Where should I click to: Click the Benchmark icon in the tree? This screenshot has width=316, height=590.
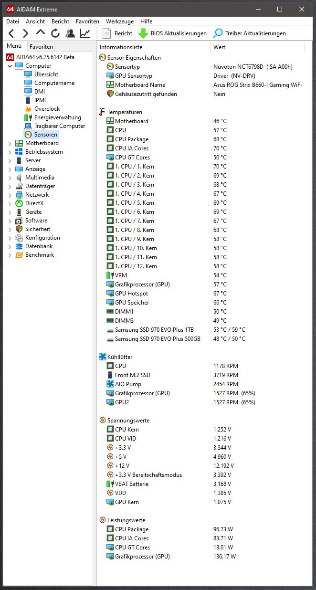(19, 255)
